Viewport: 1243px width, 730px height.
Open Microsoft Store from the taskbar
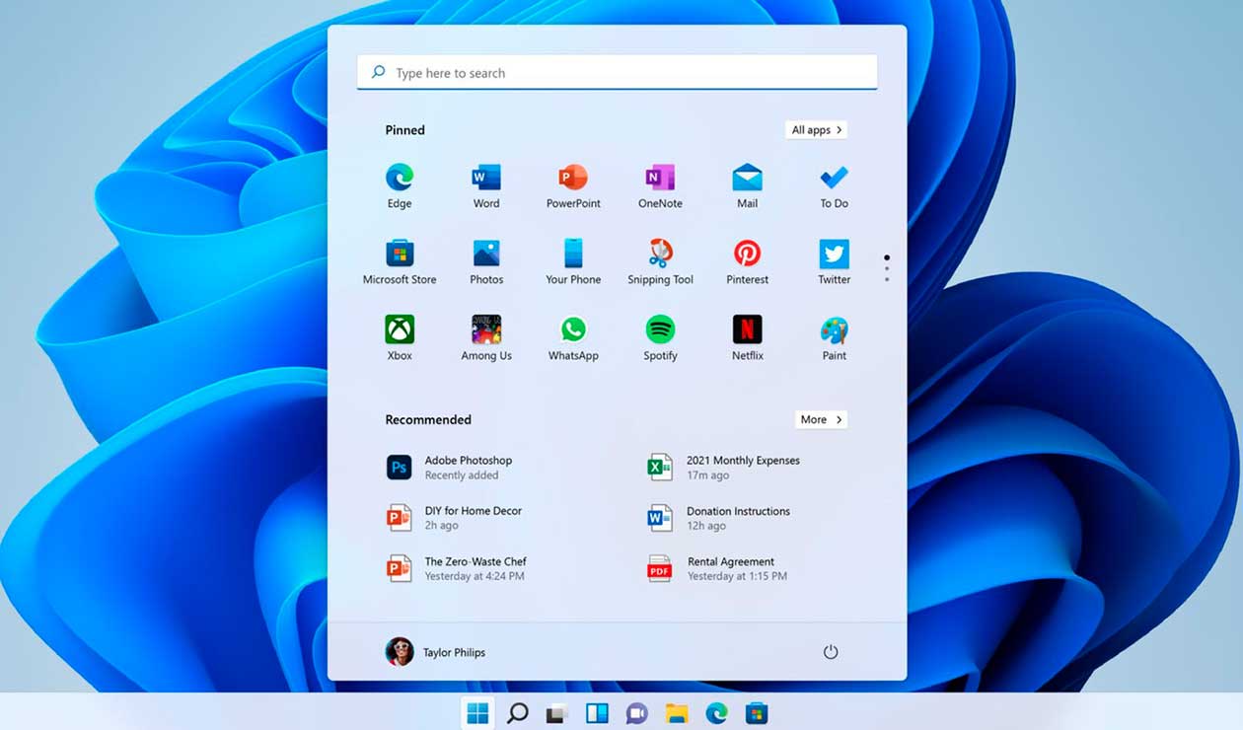pyautogui.click(x=757, y=712)
